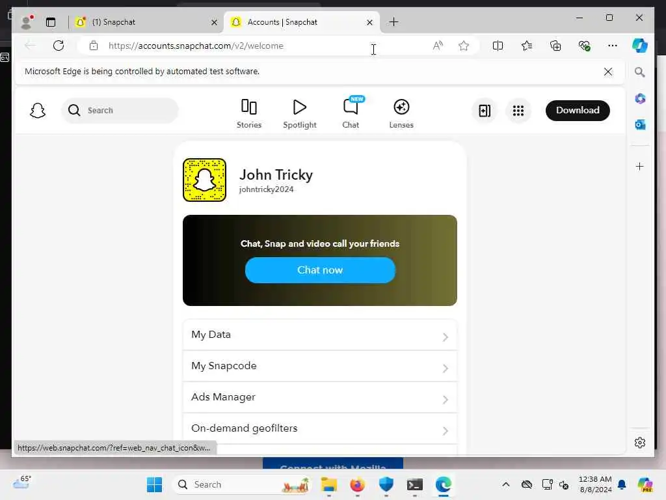Screen dimensions: 666x500
Task: Show hidden system tray icons
Action: pos(506,484)
